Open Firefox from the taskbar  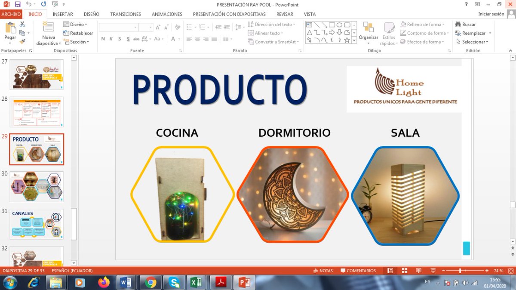tap(104, 282)
